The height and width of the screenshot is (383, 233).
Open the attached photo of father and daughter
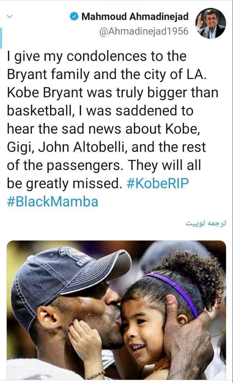[x=116, y=310]
